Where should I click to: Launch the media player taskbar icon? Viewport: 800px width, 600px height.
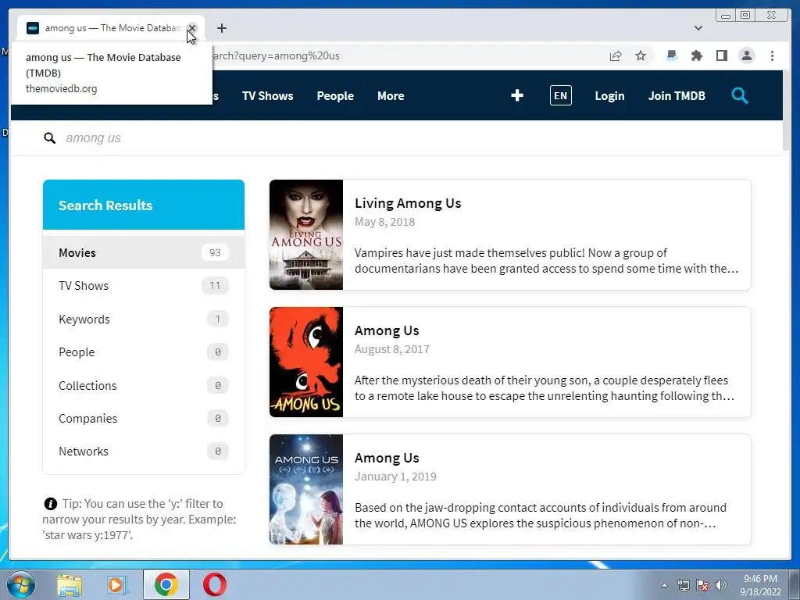coord(117,584)
